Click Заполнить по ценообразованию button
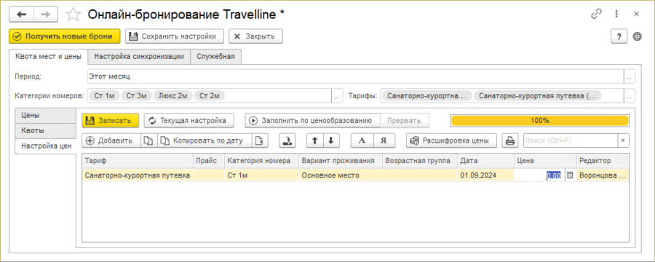The image size is (655, 262). click(312, 120)
